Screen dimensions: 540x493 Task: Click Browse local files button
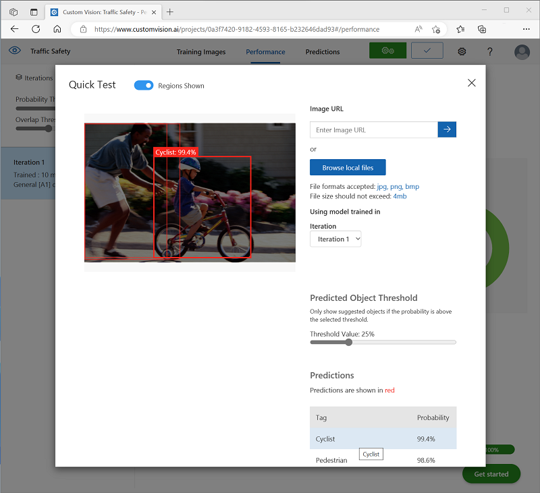[348, 167]
